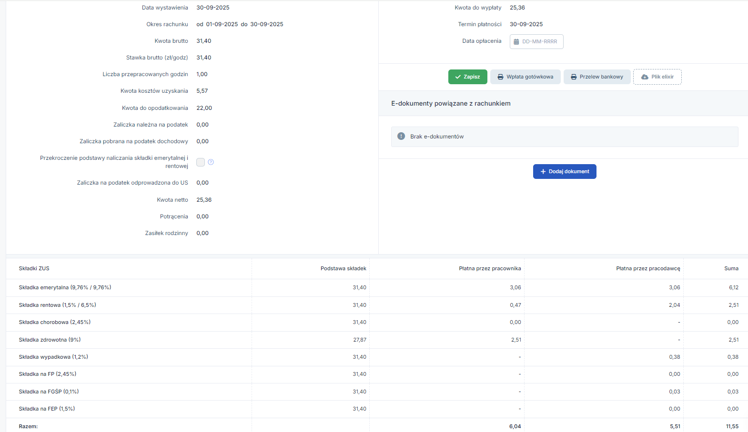Viewport: 748px width, 432px height.
Task: Click the Suma column header
Action: tap(731, 269)
